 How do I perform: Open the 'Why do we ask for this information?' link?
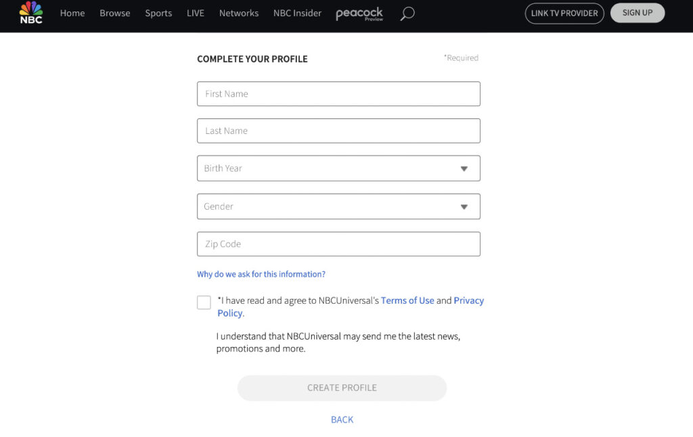[261, 274]
